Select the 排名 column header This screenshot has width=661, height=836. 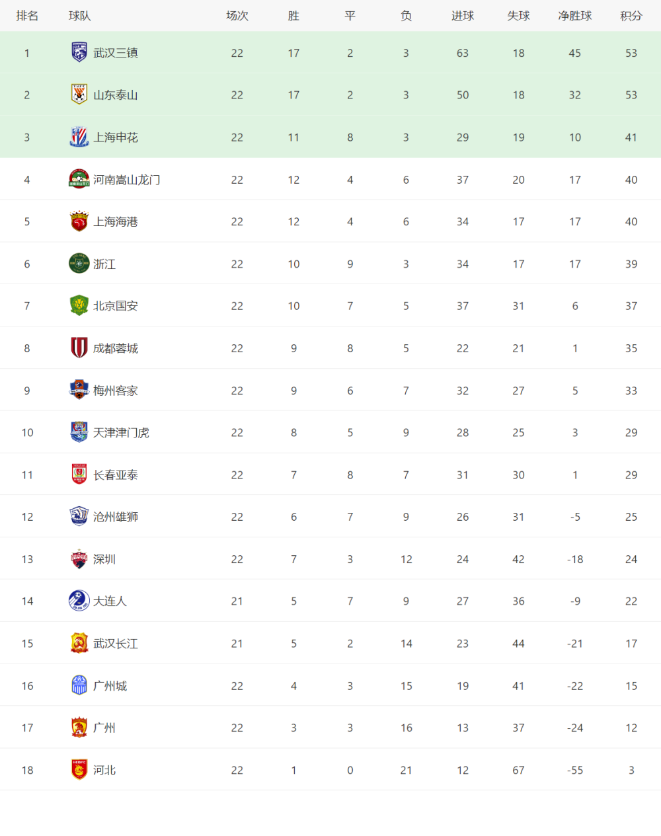tap(27, 16)
